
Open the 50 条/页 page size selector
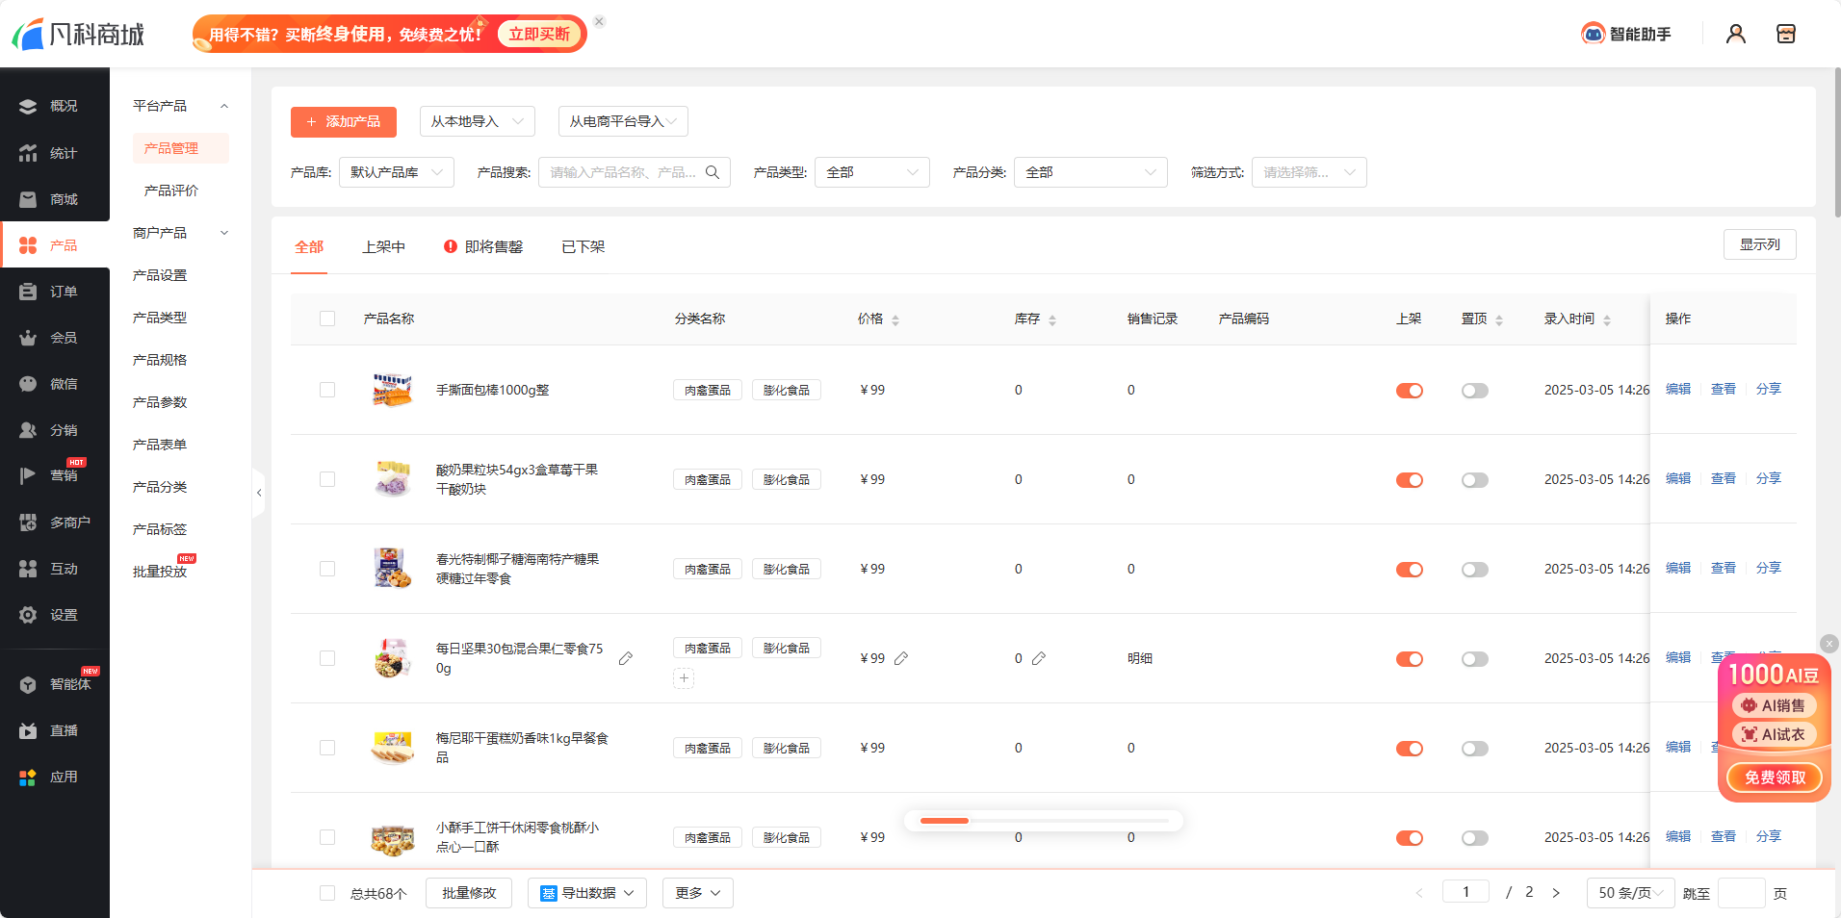pyautogui.click(x=1630, y=893)
